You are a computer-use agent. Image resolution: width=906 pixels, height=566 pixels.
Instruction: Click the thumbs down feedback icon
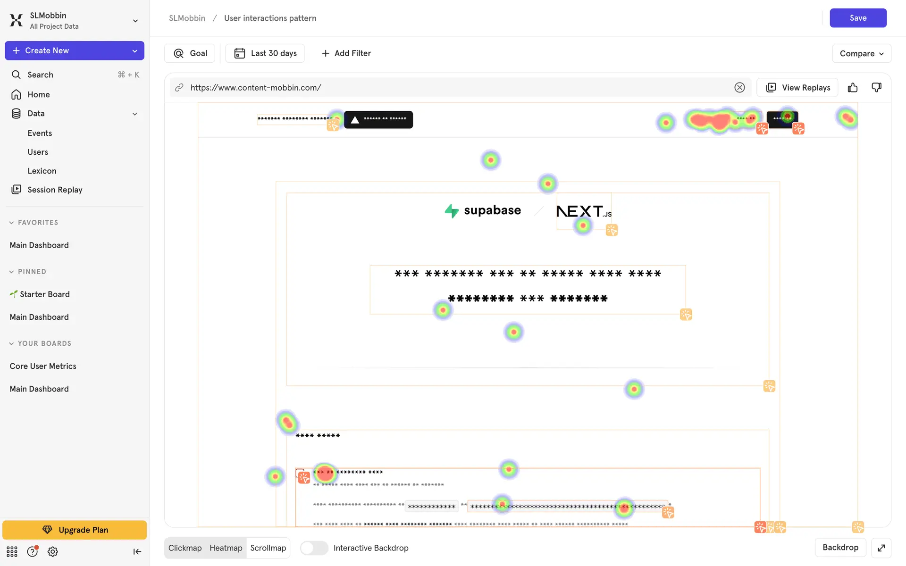click(876, 88)
